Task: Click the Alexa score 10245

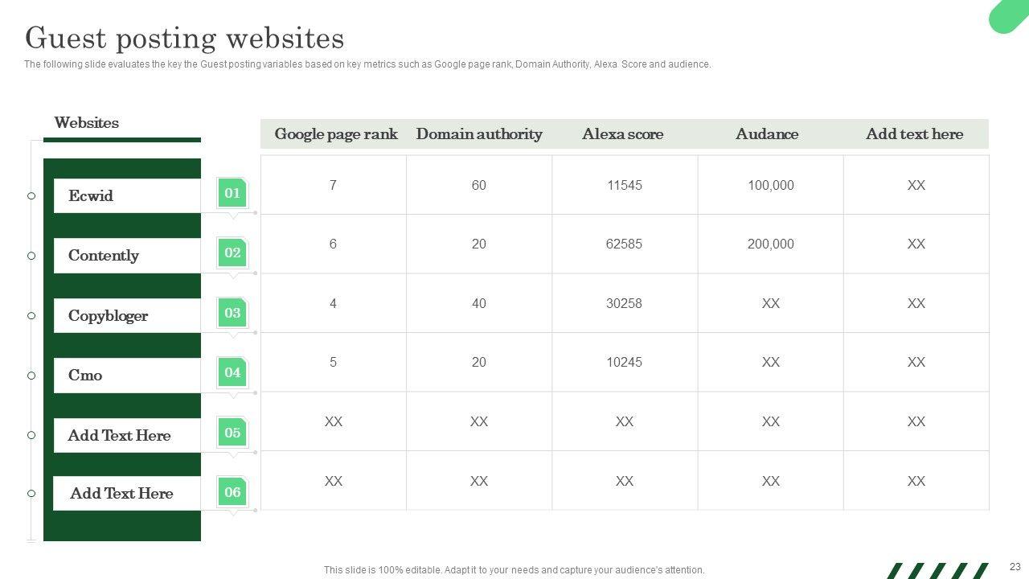Action: [625, 362]
